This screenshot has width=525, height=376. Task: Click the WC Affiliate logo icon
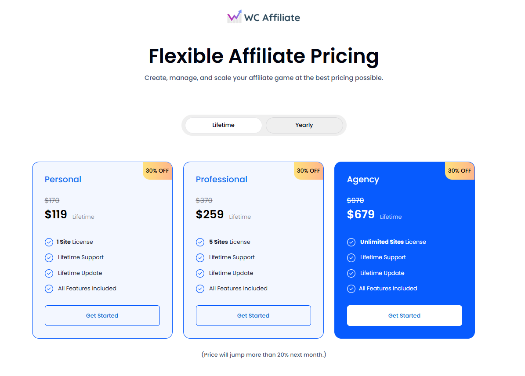234,17
